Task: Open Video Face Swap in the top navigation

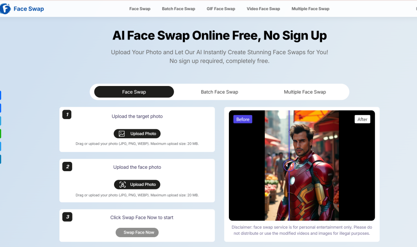Action: (263, 9)
